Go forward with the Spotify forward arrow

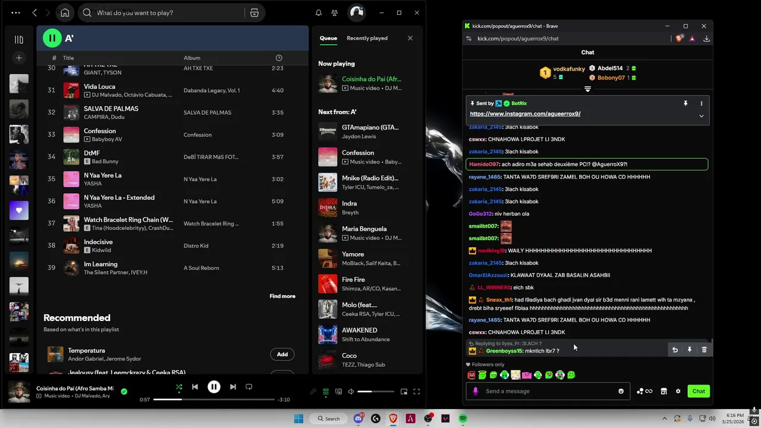[x=48, y=12]
